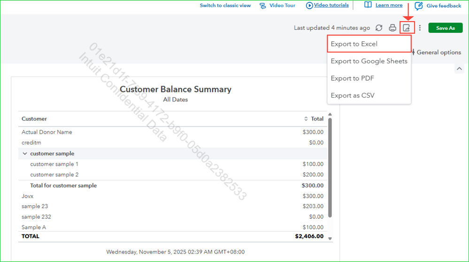Click the $200.00 amount for customer sample 2

(x=313, y=175)
